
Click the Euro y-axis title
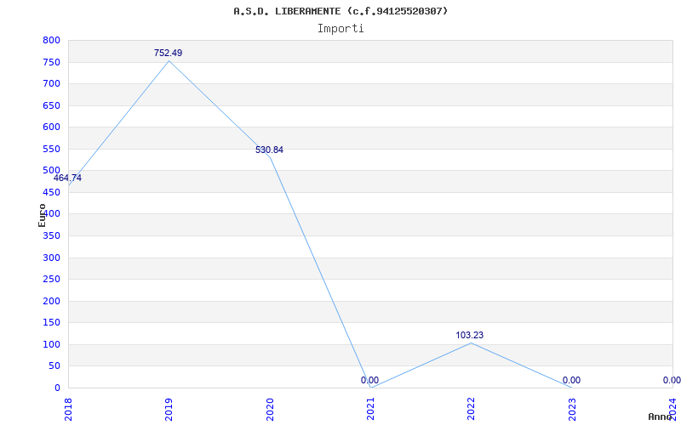click(42, 215)
